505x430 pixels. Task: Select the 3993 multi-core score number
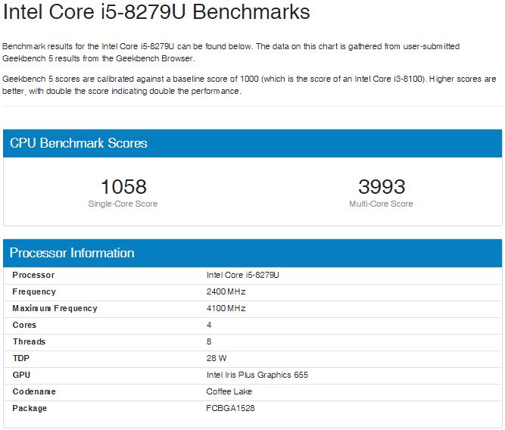point(381,186)
